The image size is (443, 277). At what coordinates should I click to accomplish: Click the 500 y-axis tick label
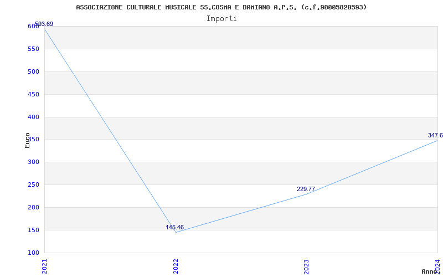point(33,71)
